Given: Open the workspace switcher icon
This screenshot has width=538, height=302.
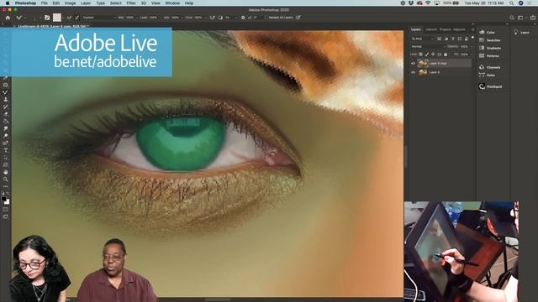Looking at the screenshot, I should pyautogui.click(x=521, y=18).
